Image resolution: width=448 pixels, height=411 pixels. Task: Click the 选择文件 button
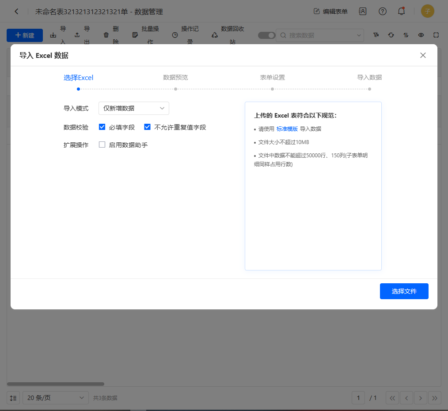coord(404,291)
